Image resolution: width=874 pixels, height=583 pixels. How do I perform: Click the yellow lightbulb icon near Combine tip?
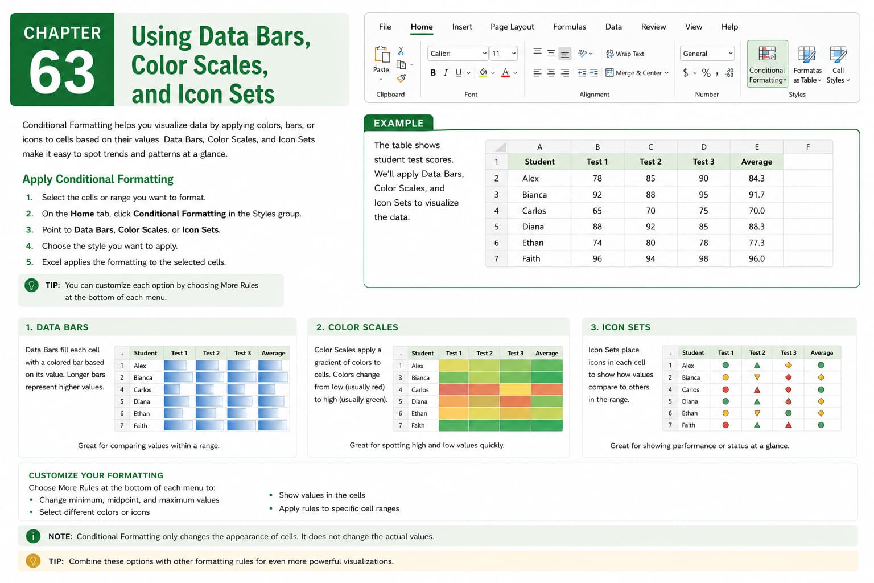(33, 561)
